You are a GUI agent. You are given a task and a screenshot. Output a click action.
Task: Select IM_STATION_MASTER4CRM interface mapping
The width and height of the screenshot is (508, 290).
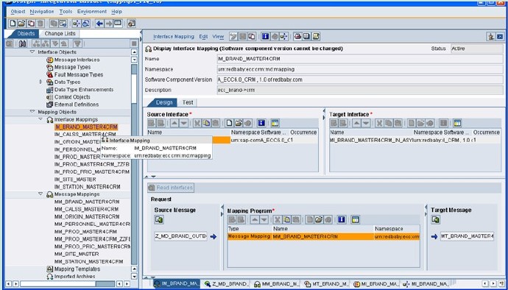click(x=87, y=187)
